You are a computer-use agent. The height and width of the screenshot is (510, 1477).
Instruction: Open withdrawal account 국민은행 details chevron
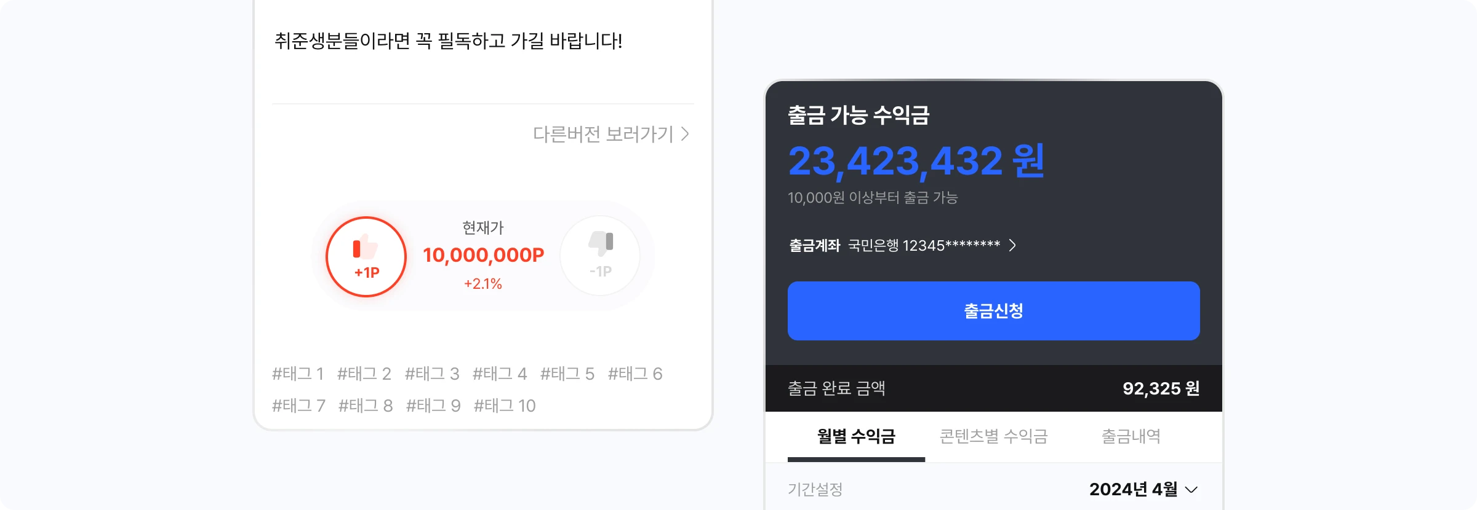[x=1012, y=246]
